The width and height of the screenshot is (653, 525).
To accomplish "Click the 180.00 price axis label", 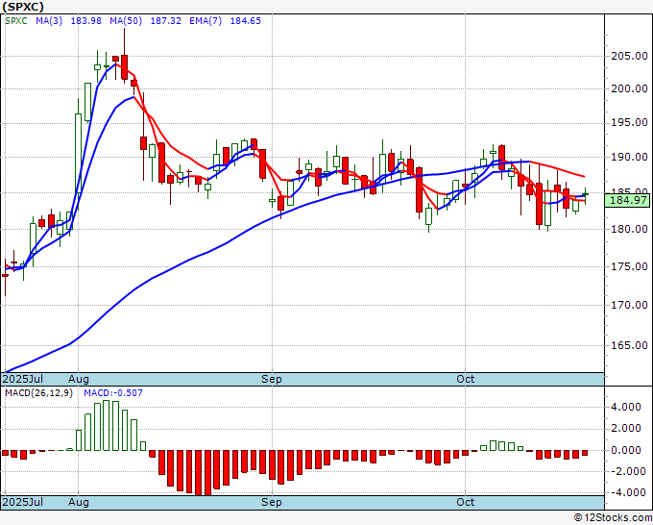I will click(629, 229).
